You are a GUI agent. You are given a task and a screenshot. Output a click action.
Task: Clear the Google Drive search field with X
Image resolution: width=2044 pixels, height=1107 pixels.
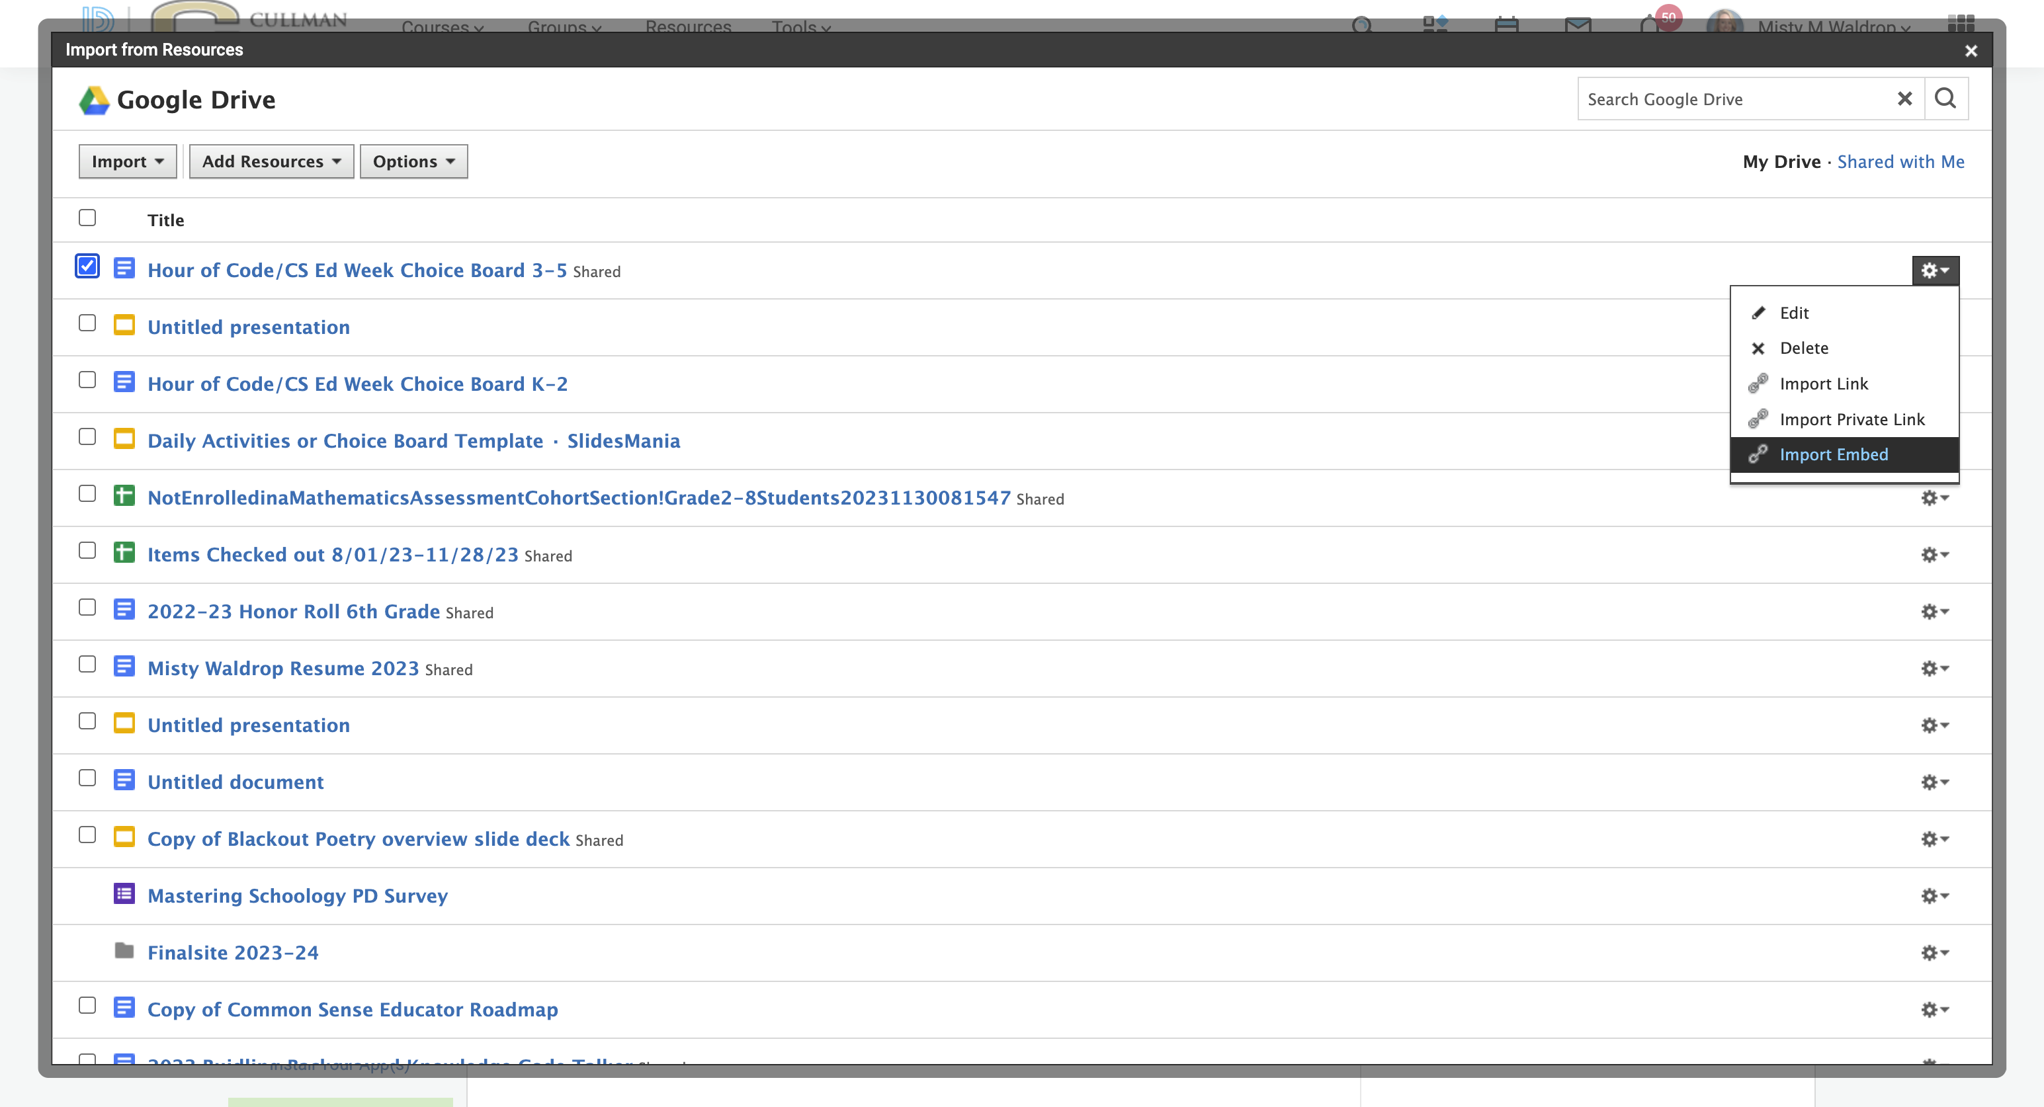click(1904, 99)
